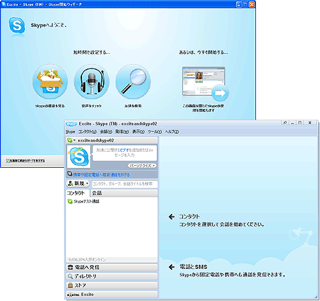
Task: Select the Skypeテスト通話 contact
Action: coord(86,201)
